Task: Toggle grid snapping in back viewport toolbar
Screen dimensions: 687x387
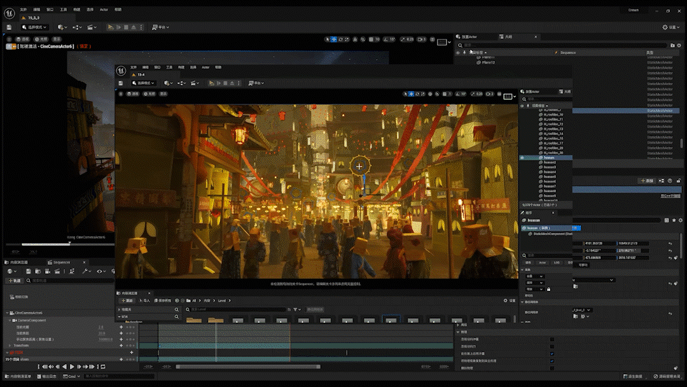Action: click(371, 39)
